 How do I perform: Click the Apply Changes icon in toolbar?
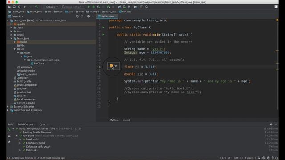pyautogui.click(x=109, y=7)
